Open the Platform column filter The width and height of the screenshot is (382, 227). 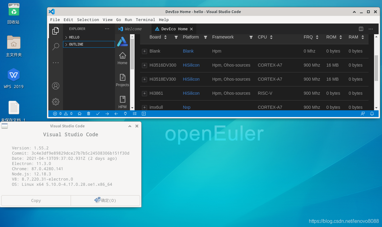pos(206,37)
